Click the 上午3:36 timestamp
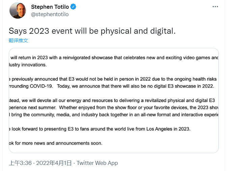 click(x=20, y=163)
